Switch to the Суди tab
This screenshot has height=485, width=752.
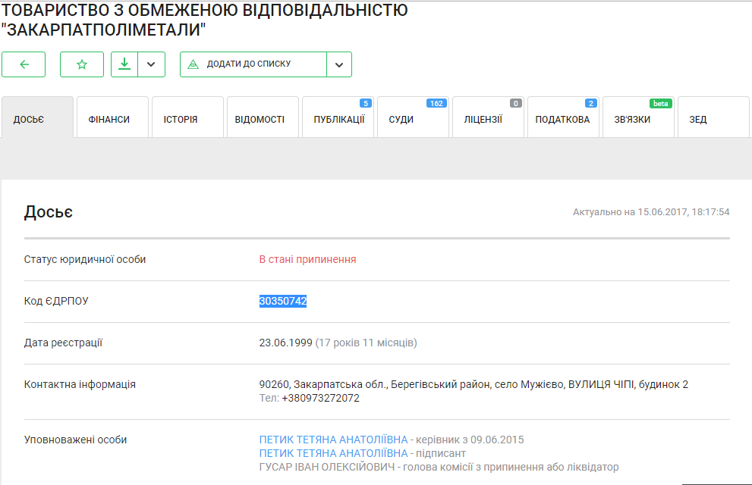pos(413,119)
